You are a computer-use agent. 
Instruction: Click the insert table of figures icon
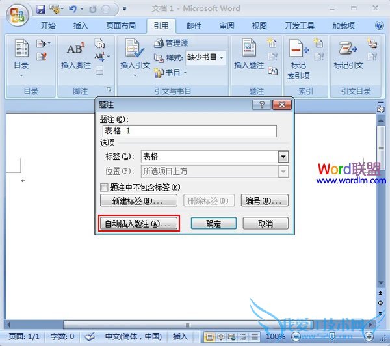coord(272,43)
